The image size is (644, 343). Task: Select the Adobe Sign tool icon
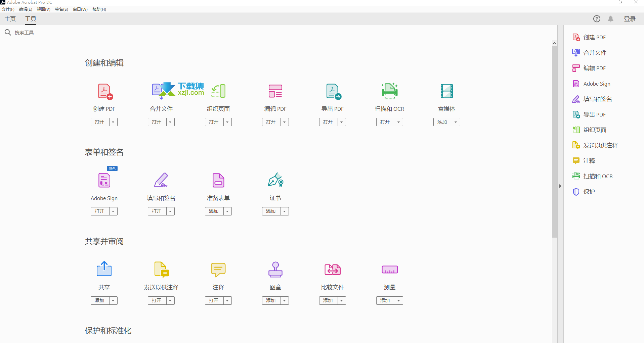(x=104, y=180)
